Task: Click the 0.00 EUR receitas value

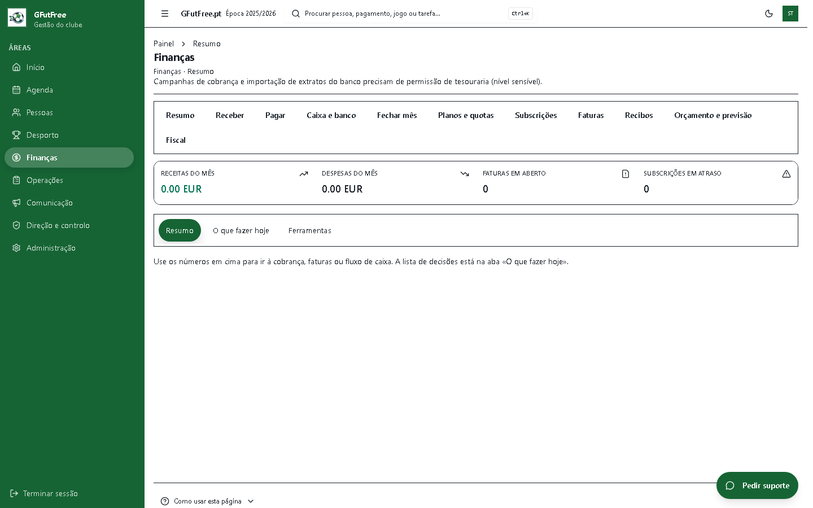Action: pos(181,189)
